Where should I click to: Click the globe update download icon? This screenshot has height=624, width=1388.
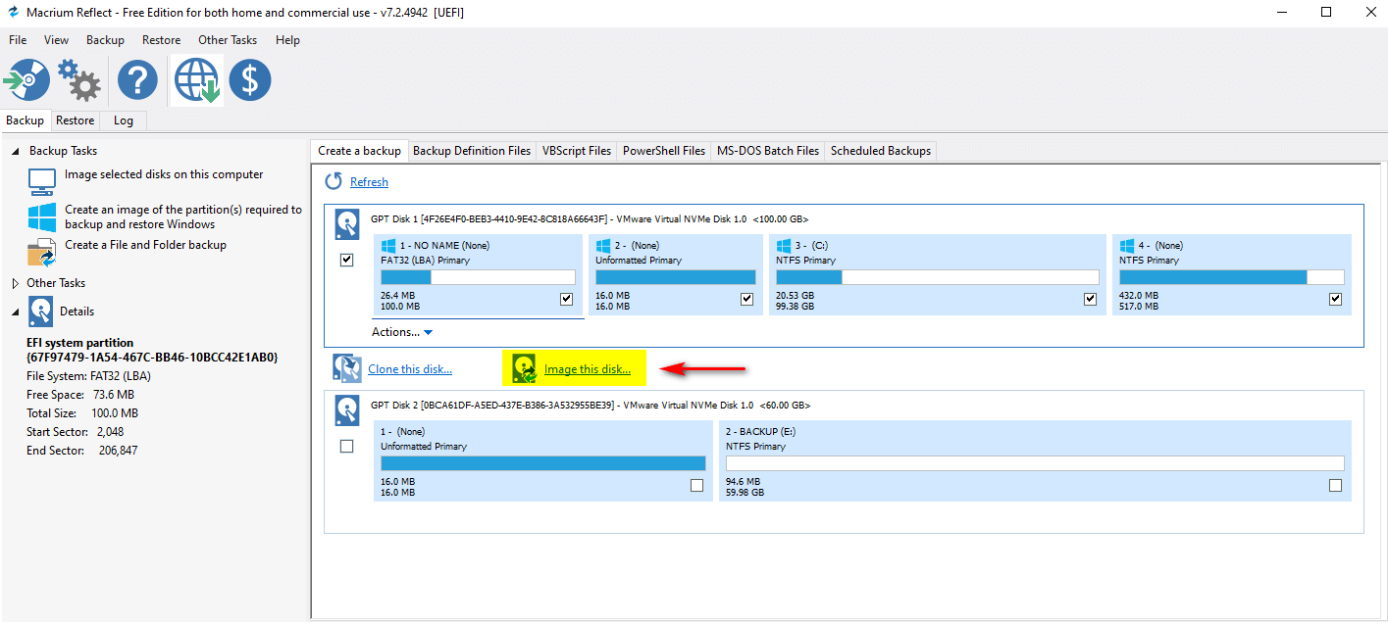(x=196, y=80)
